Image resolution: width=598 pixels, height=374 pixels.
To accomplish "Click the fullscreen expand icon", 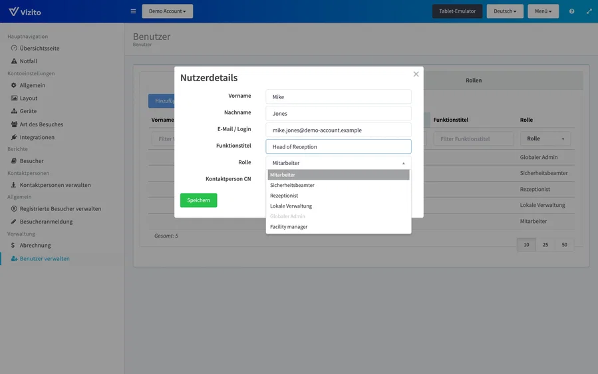I will [x=589, y=11].
